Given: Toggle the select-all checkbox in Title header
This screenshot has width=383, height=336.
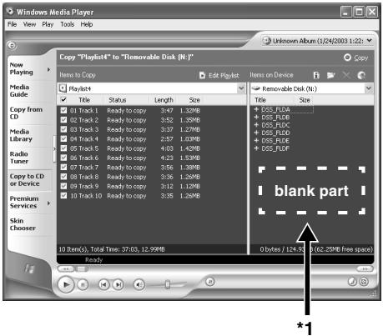Looking at the screenshot, I should coord(63,99).
